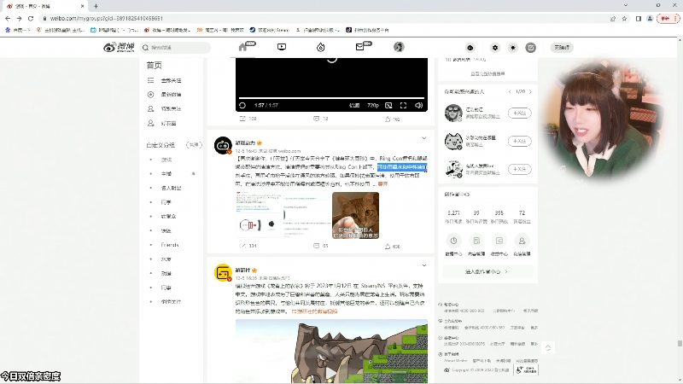Open the third creator center icon
Screen dimensions: 683x384
pos(499,241)
